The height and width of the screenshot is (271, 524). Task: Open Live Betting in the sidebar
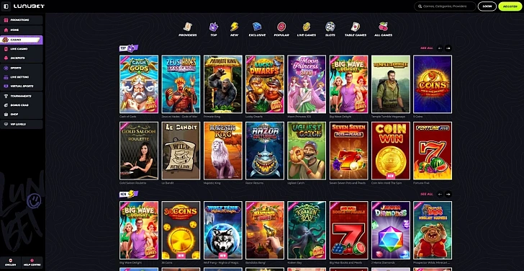pyautogui.click(x=22, y=77)
